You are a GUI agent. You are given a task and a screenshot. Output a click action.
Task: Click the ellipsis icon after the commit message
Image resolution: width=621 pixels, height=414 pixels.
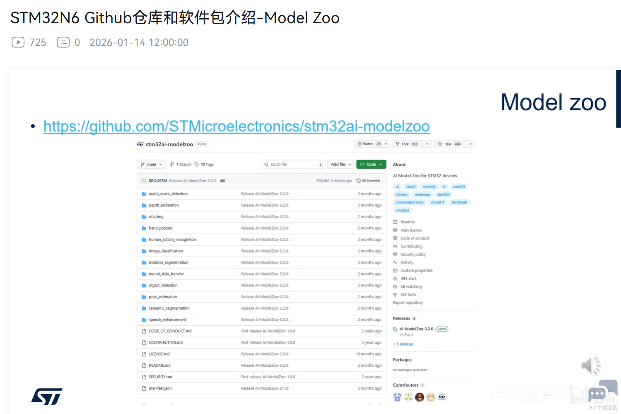coord(222,181)
